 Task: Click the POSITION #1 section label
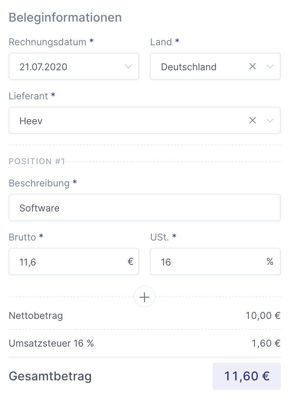37,161
